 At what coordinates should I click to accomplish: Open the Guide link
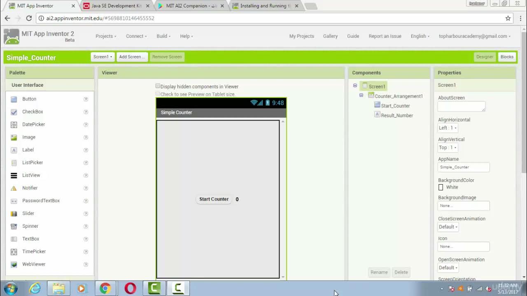tap(353, 36)
